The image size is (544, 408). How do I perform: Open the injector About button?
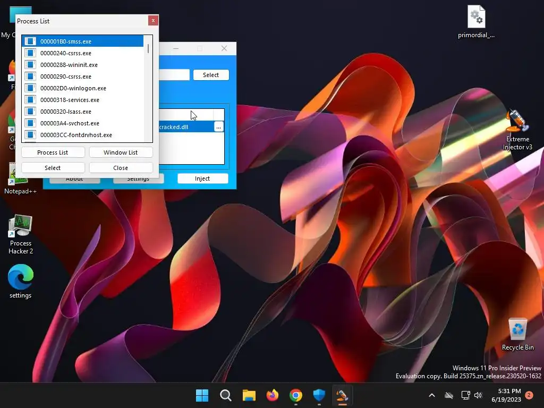(x=74, y=181)
